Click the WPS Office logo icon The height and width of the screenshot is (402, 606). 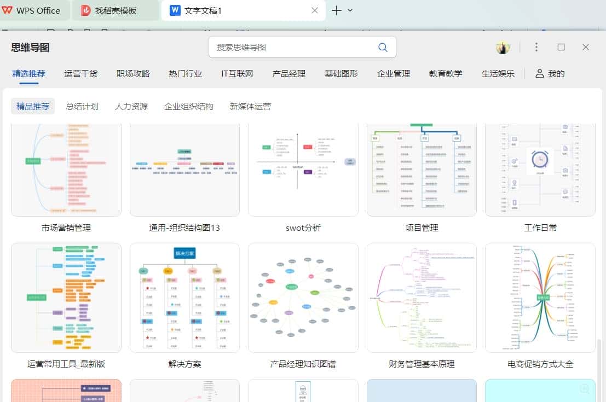[7, 10]
